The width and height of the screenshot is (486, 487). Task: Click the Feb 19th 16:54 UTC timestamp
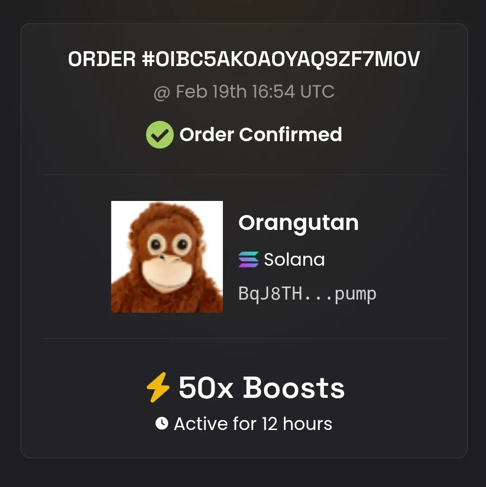pos(255,91)
